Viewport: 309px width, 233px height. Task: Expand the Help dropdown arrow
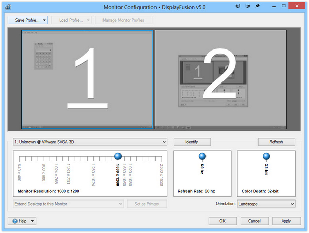(x=33, y=221)
